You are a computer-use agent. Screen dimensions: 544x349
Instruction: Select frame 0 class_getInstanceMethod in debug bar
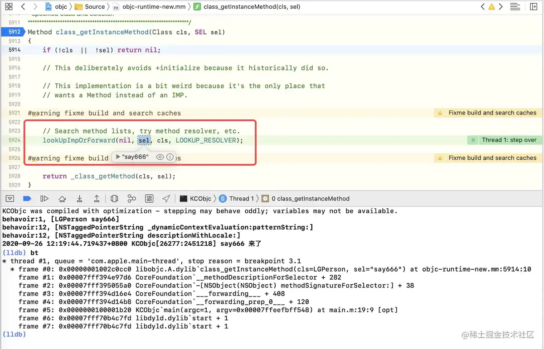(305, 198)
